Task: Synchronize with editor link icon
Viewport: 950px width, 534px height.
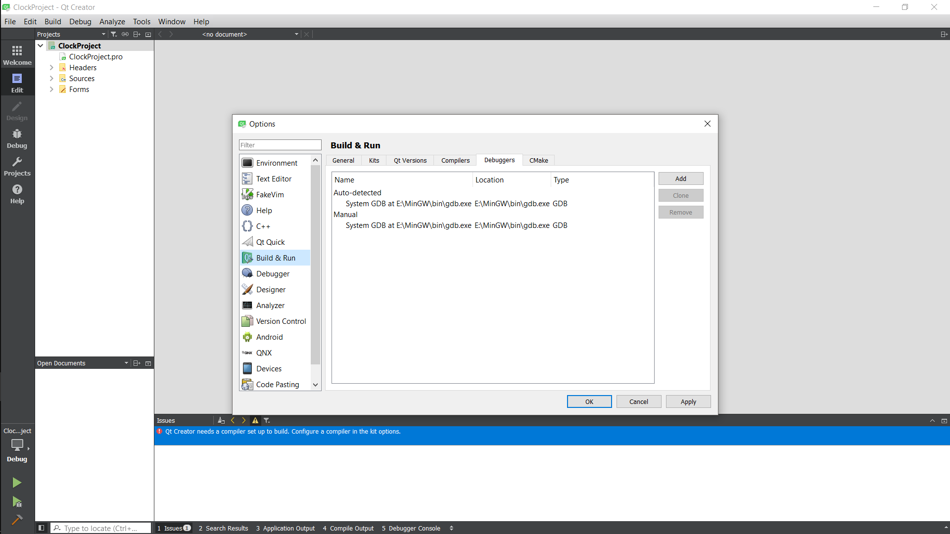Action: click(125, 34)
